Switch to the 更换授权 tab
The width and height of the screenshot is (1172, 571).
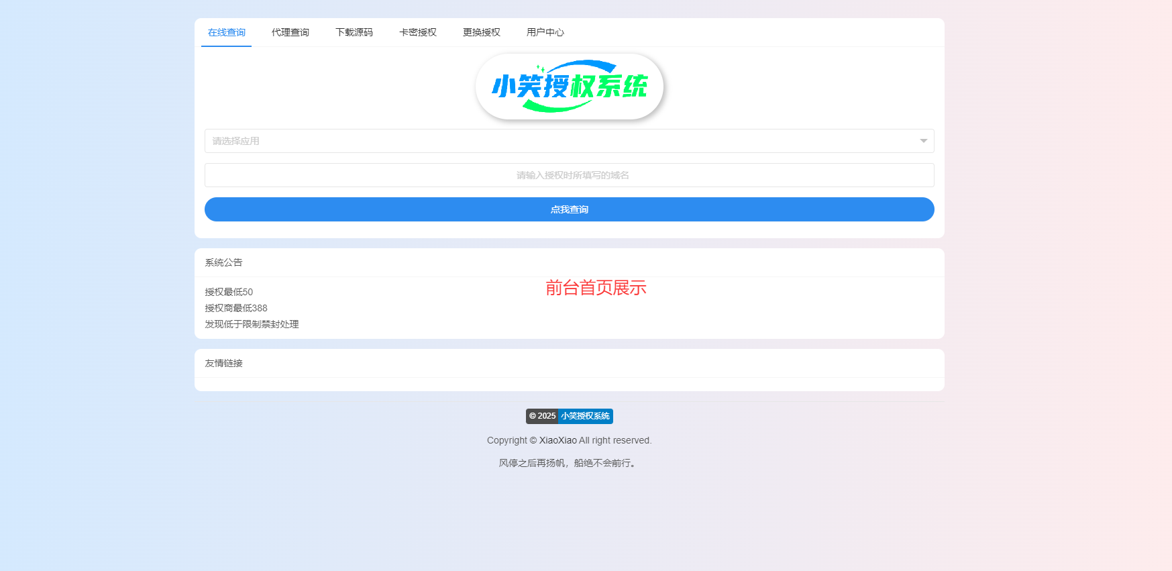tap(481, 32)
